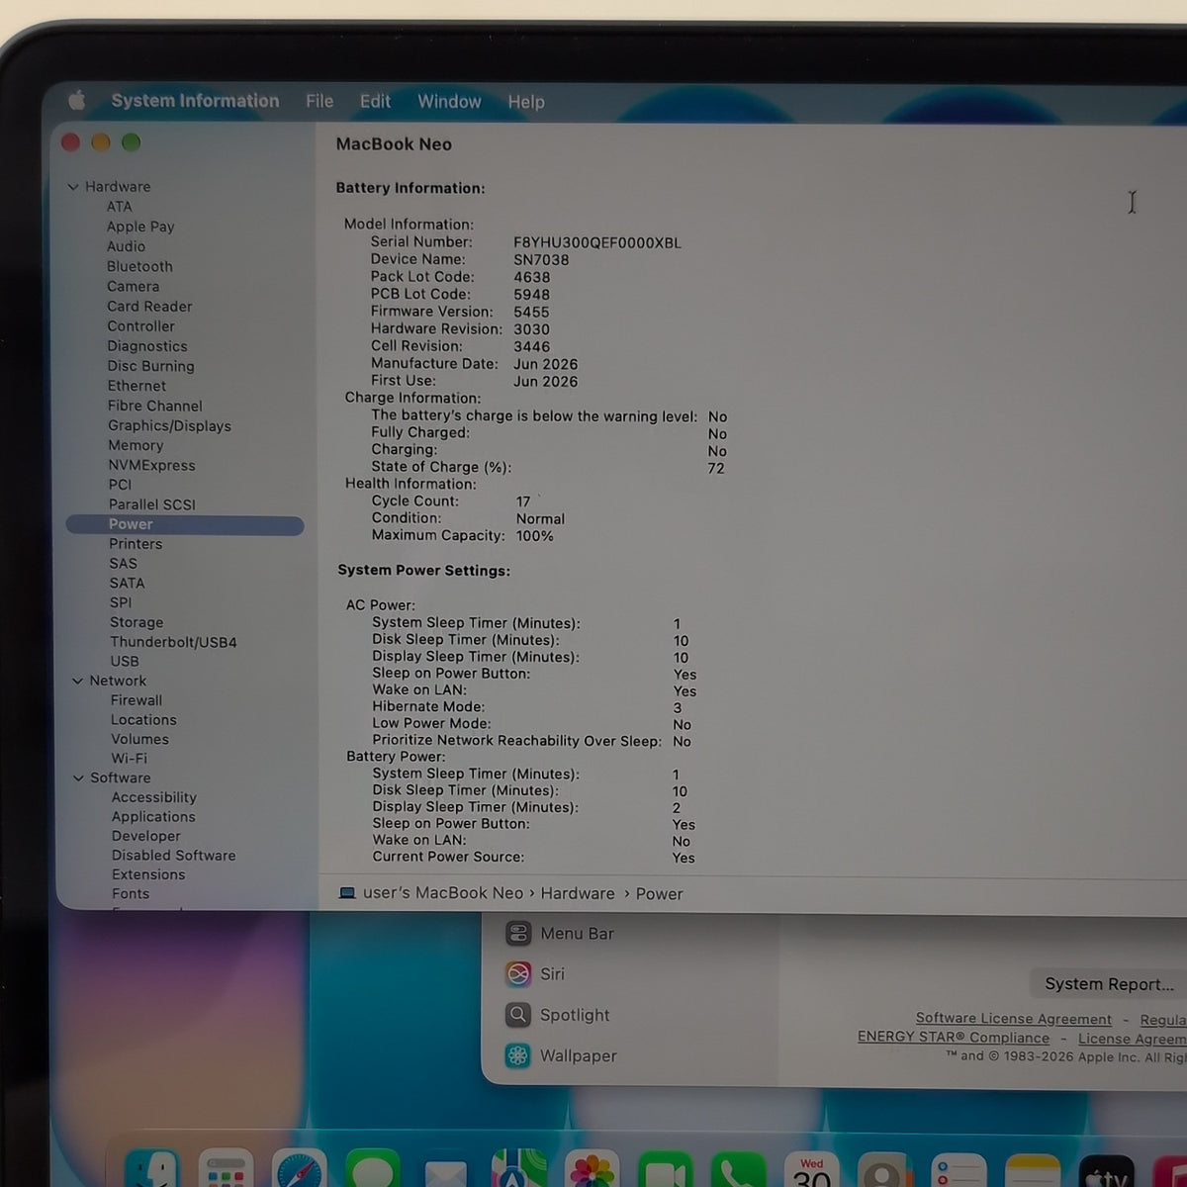
Task: Click Hardware in the path bar
Action: [578, 893]
